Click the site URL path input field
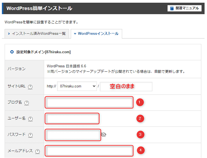The height and width of the screenshot is (158, 207). 126,86
